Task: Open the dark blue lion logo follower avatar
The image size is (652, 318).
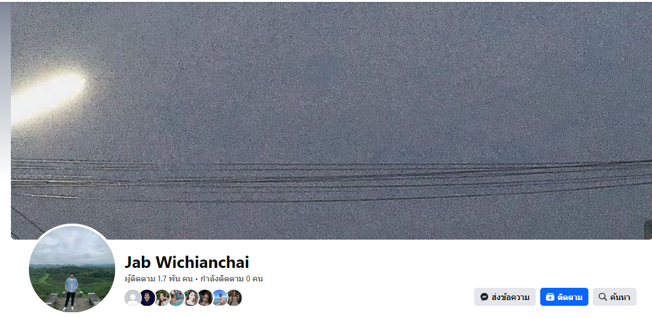Action: [x=147, y=297]
